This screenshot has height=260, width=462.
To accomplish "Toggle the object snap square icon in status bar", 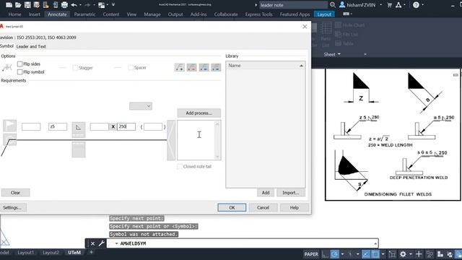I will coord(375,254).
